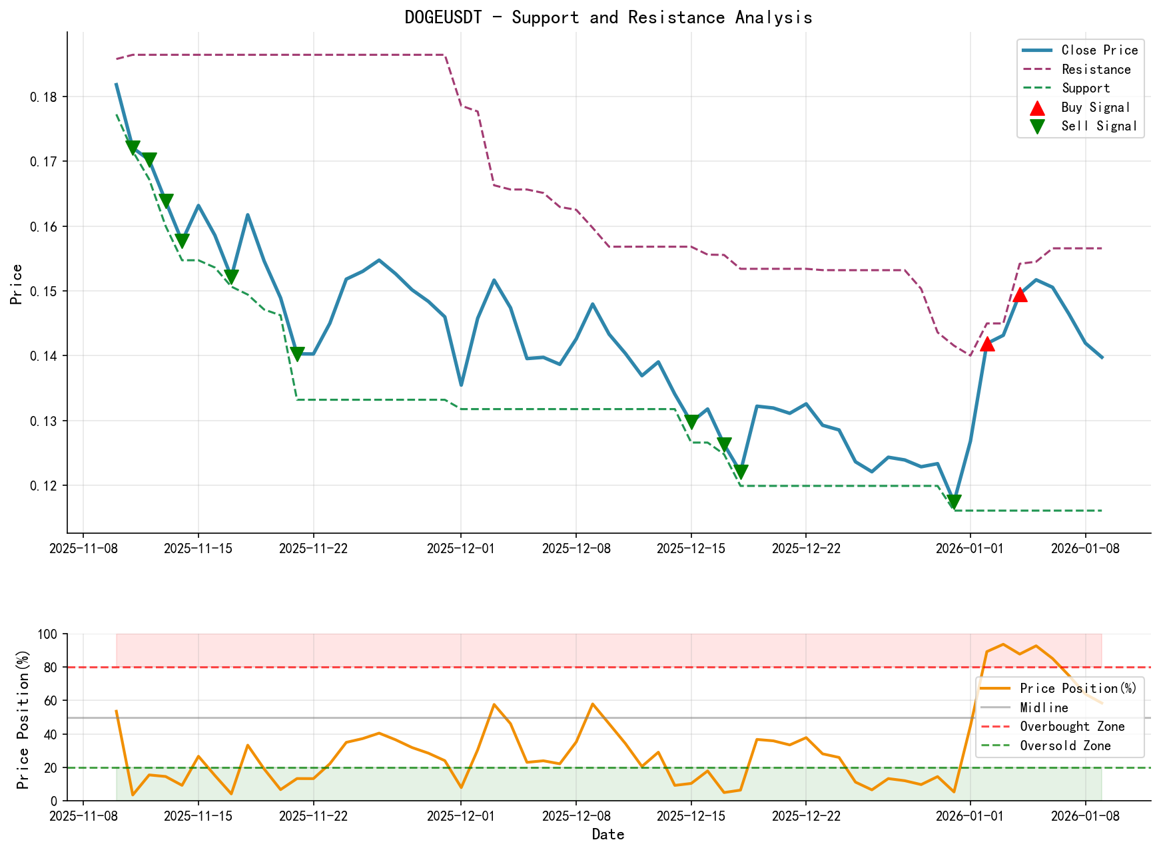Toggle the Support line legend entry
Screen dimensions: 1161x852
(1086, 88)
